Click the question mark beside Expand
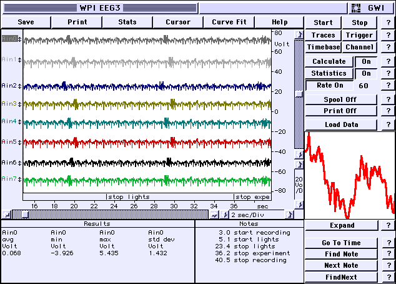 (387, 225)
